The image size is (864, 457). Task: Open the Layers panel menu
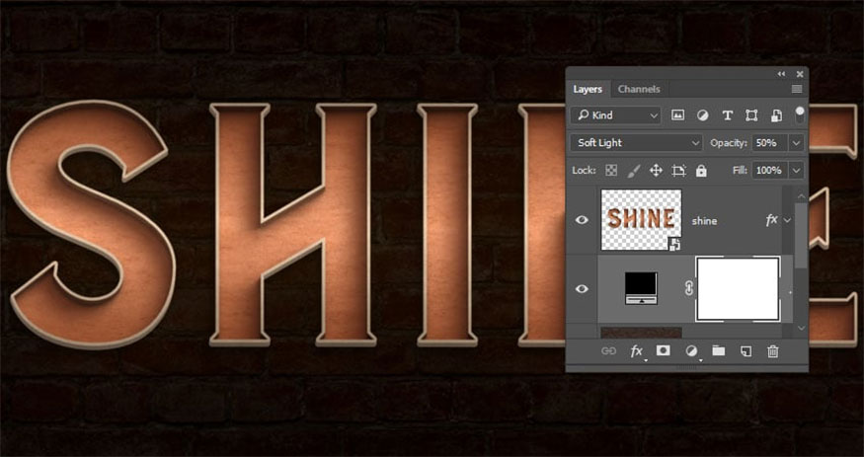tap(797, 89)
